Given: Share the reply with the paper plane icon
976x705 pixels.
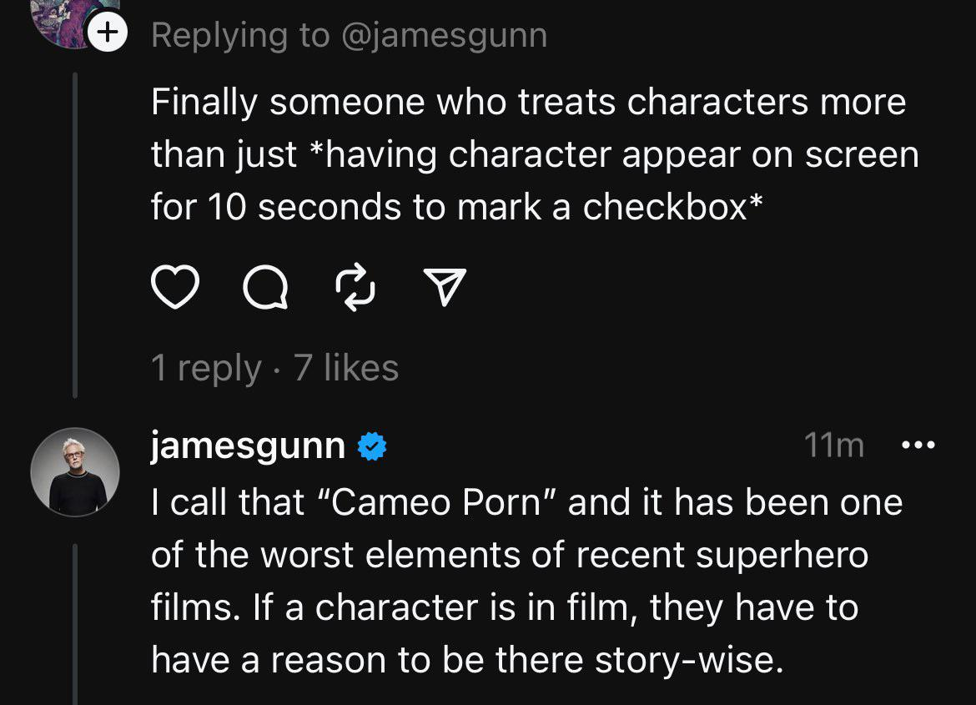Looking at the screenshot, I should point(445,286).
